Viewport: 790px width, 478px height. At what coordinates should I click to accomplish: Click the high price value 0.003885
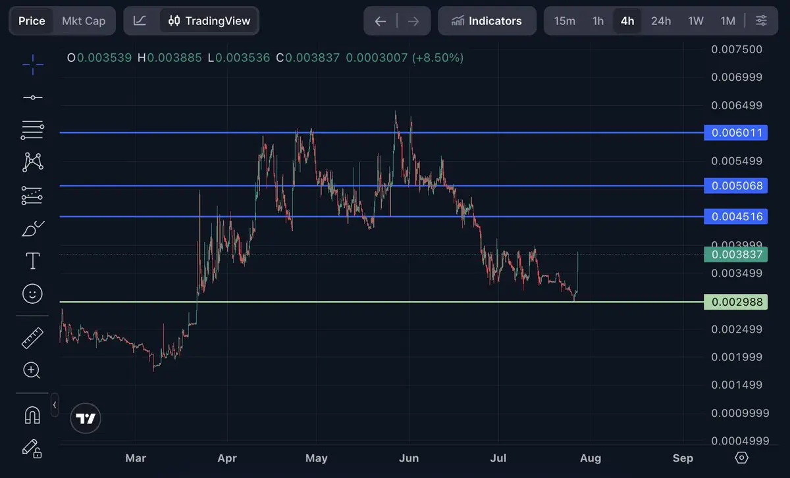174,58
